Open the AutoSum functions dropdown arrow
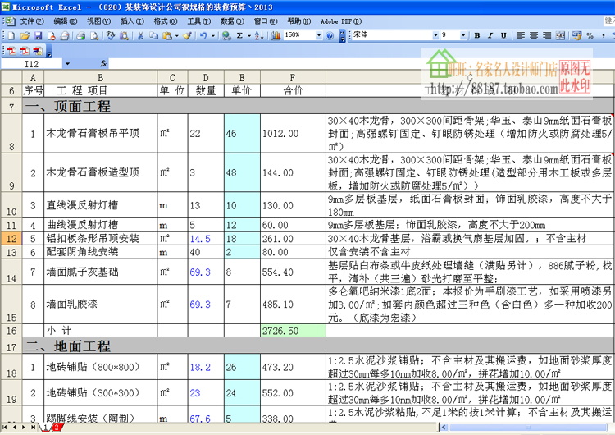The width and height of the screenshot is (615, 435). (x=249, y=36)
